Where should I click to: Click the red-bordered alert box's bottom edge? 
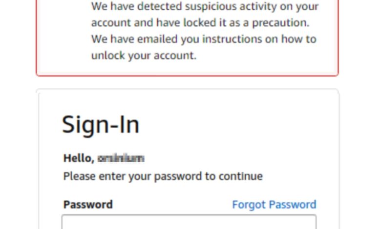tap(187, 76)
